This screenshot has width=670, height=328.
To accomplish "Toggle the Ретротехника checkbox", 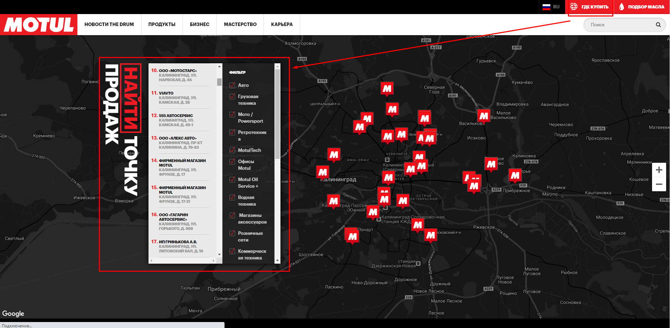I will click(x=232, y=132).
